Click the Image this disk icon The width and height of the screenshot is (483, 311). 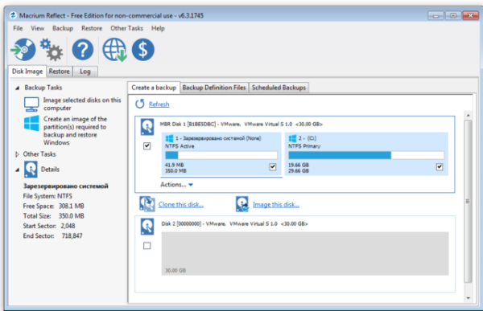pos(242,204)
